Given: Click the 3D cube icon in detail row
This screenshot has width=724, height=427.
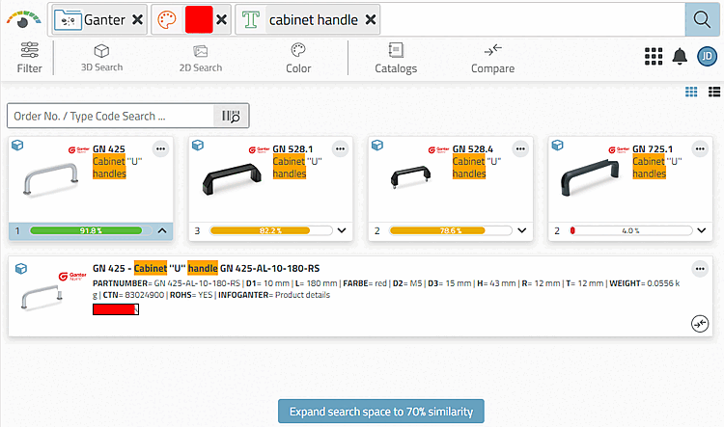Looking at the screenshot, I should (x=21, y=268).
